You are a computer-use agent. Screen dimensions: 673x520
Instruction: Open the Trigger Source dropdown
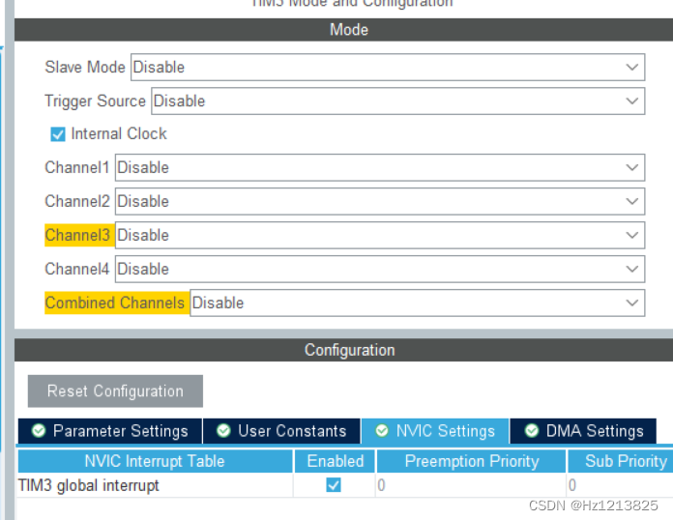pyautogui.click(x=397, y=101)
